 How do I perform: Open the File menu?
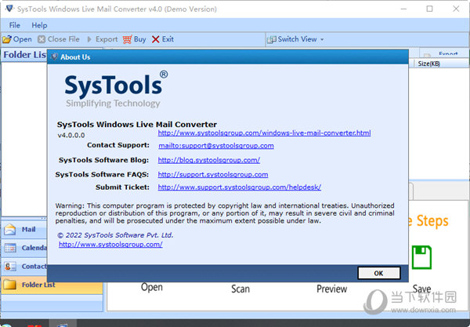pyautogui.click(x=14, y=25)
